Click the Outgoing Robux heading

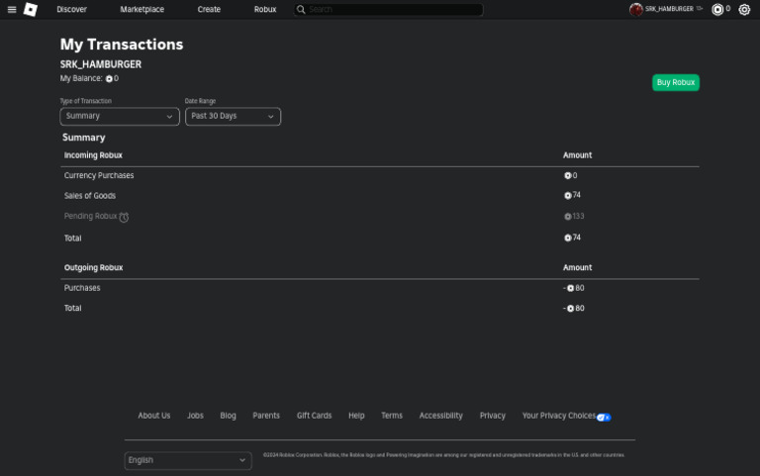94,267
